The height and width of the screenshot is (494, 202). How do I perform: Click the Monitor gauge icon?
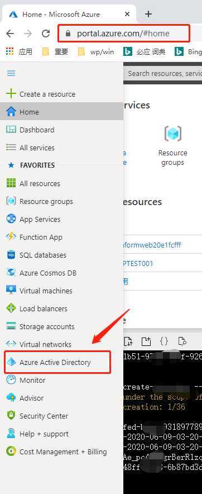tap(11, 379)
